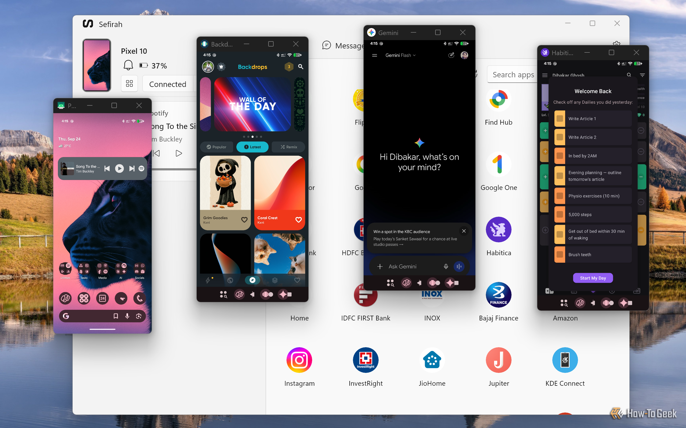Open Spotify icon in the media widget
The image size is (686, 428).
coord(141,169)
